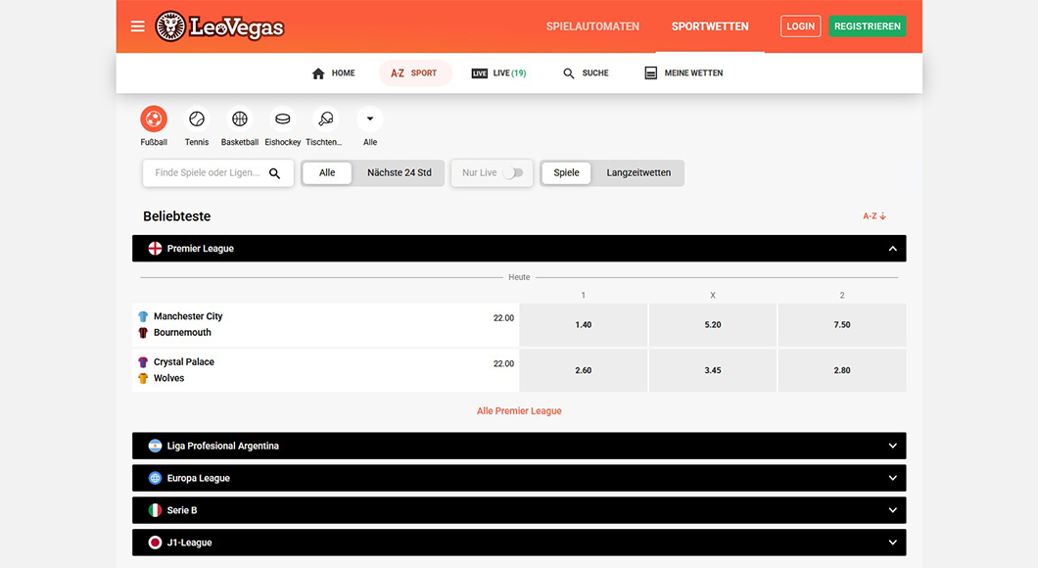
Task: Expand Liga Profesional Argentina section
Action: pos(892,446)
